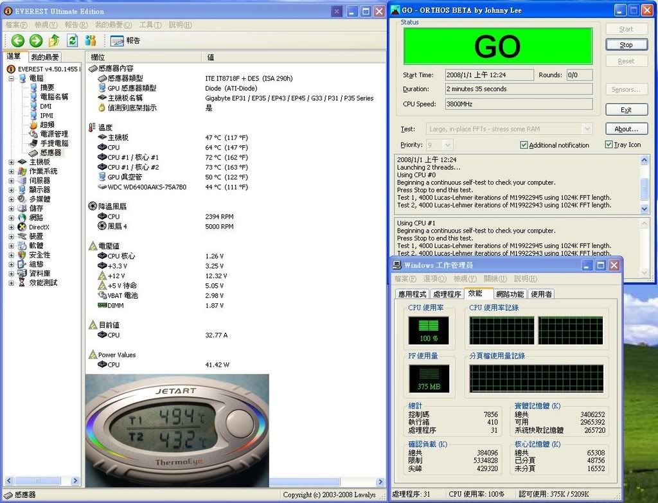The width and height of the screenshot is (658, 503).
Task: Open 手提電腦 tree item
Action: 54,143
